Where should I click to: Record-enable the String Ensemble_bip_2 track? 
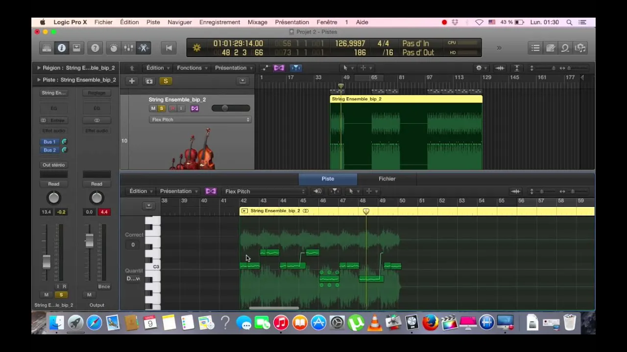tap(172, 109)
